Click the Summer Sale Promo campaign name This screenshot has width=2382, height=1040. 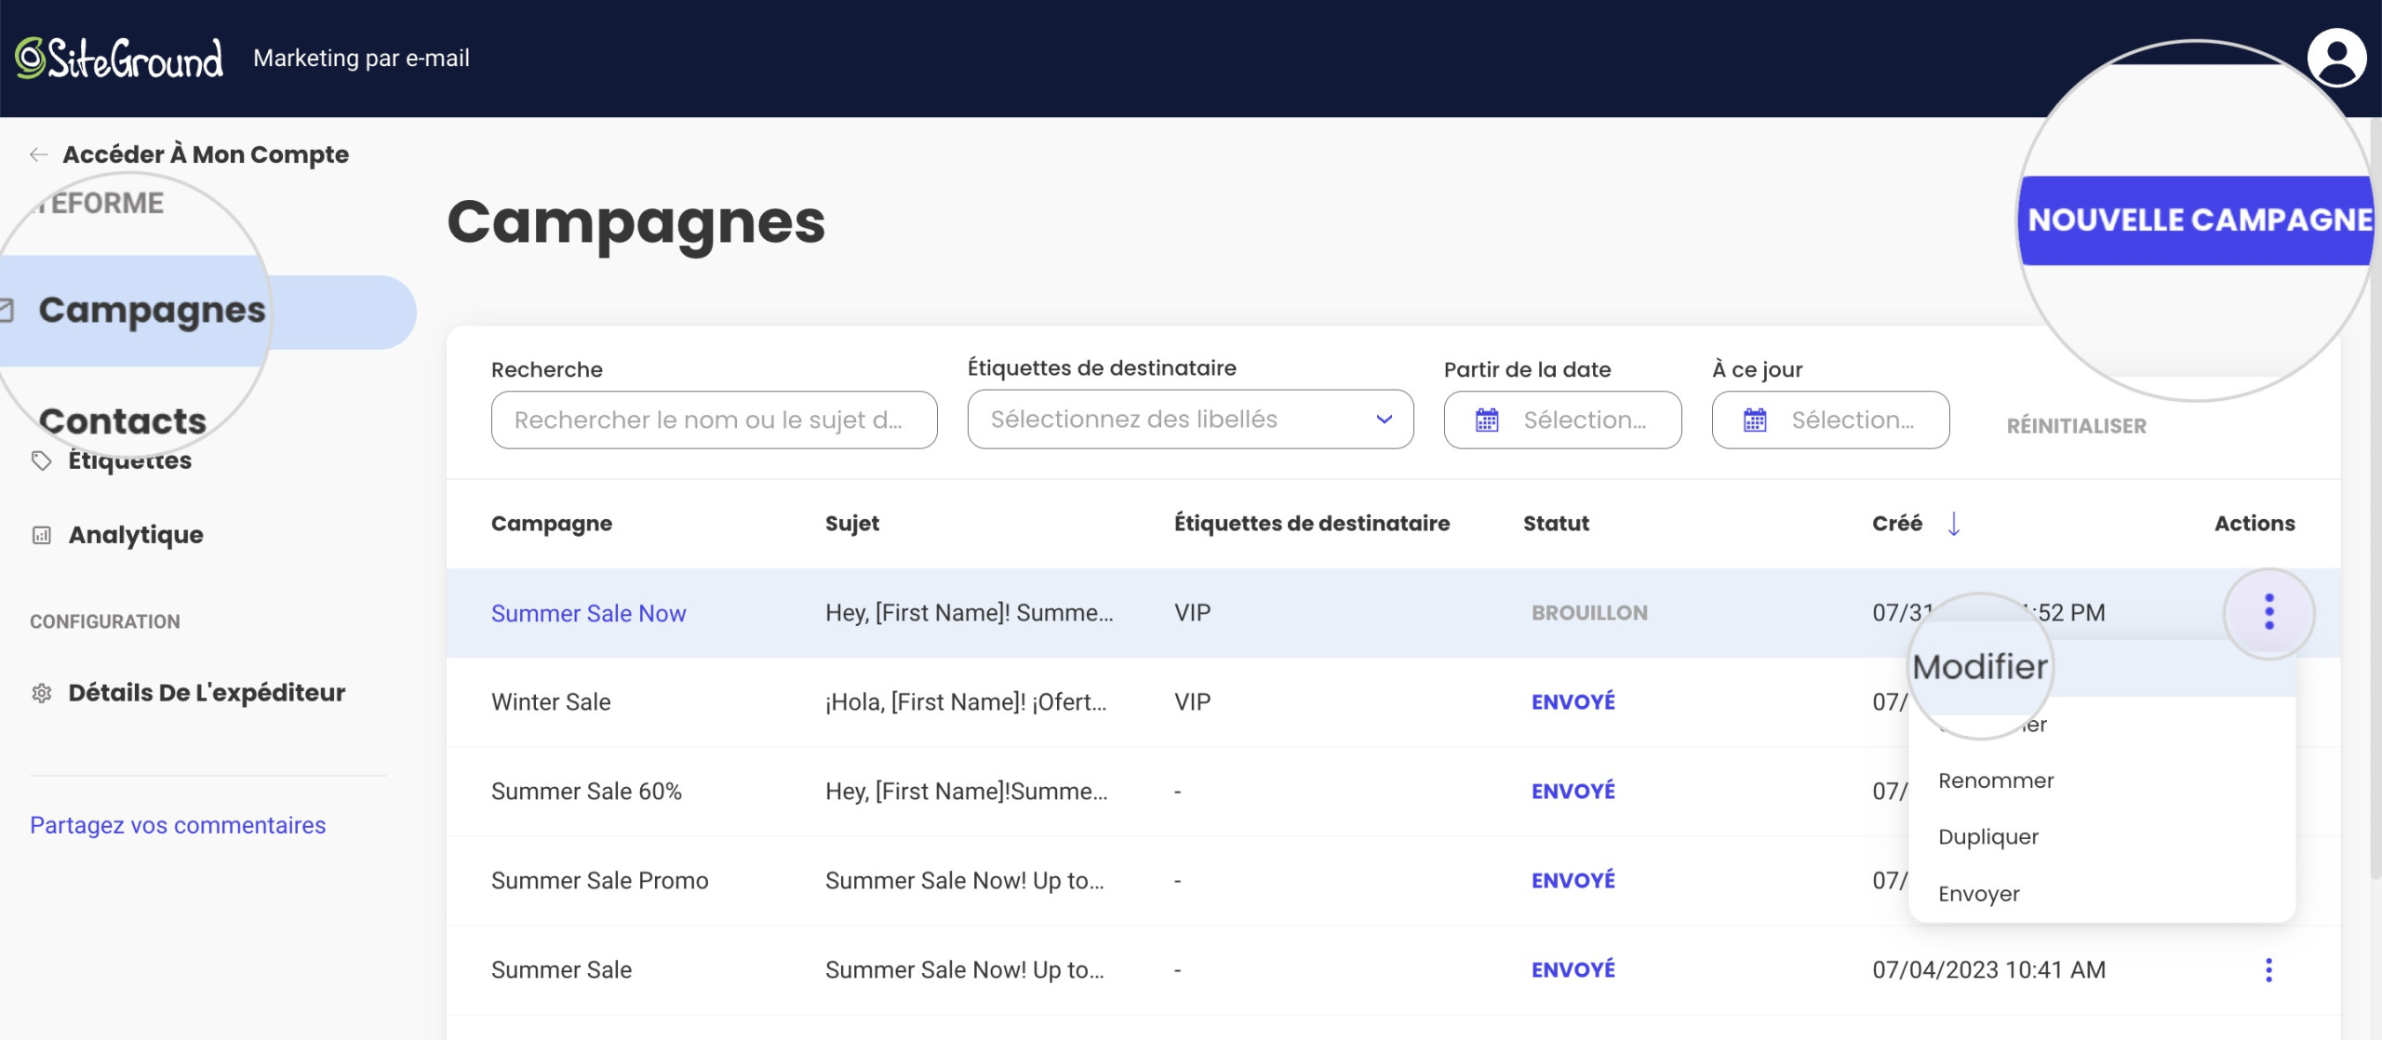coord(599,881)
